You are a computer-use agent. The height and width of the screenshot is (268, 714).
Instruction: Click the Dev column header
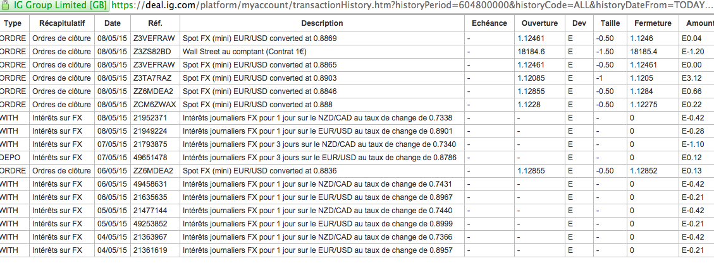click(579, 23)
